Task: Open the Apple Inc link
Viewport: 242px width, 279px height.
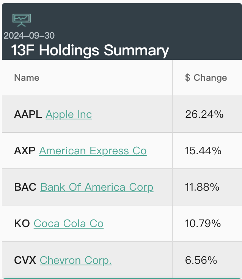Action: (69, 114)
